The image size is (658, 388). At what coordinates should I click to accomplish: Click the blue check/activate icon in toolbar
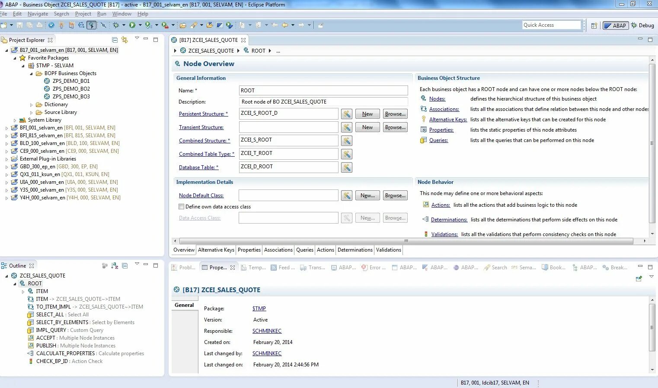(51, 25)
